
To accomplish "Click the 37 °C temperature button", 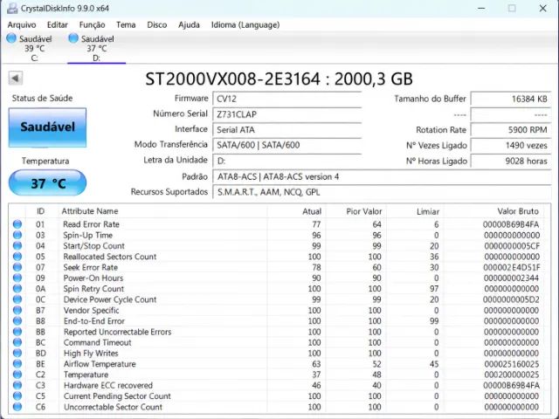I will [47, 182].
